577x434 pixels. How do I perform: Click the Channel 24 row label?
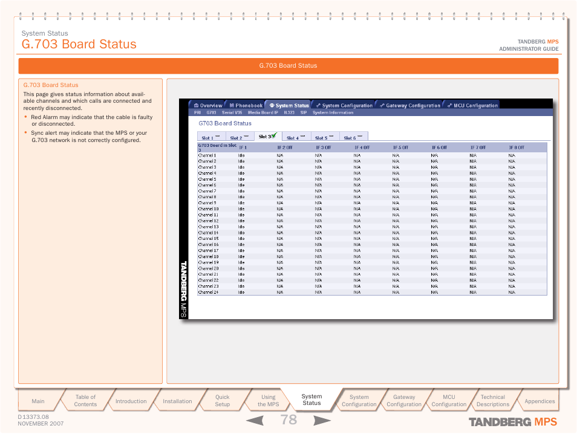tap(208, 292)
